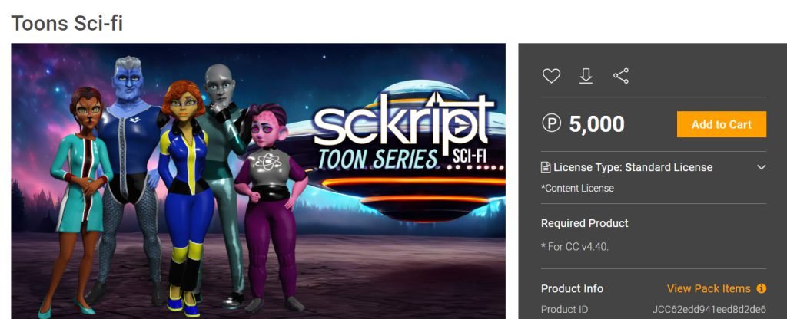
Task: Open the License Type: Standard License dropdown
Action: 653,167
